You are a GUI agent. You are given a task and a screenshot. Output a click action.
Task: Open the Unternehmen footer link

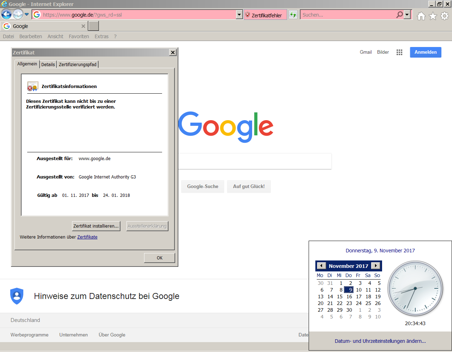tap(73, 335)
